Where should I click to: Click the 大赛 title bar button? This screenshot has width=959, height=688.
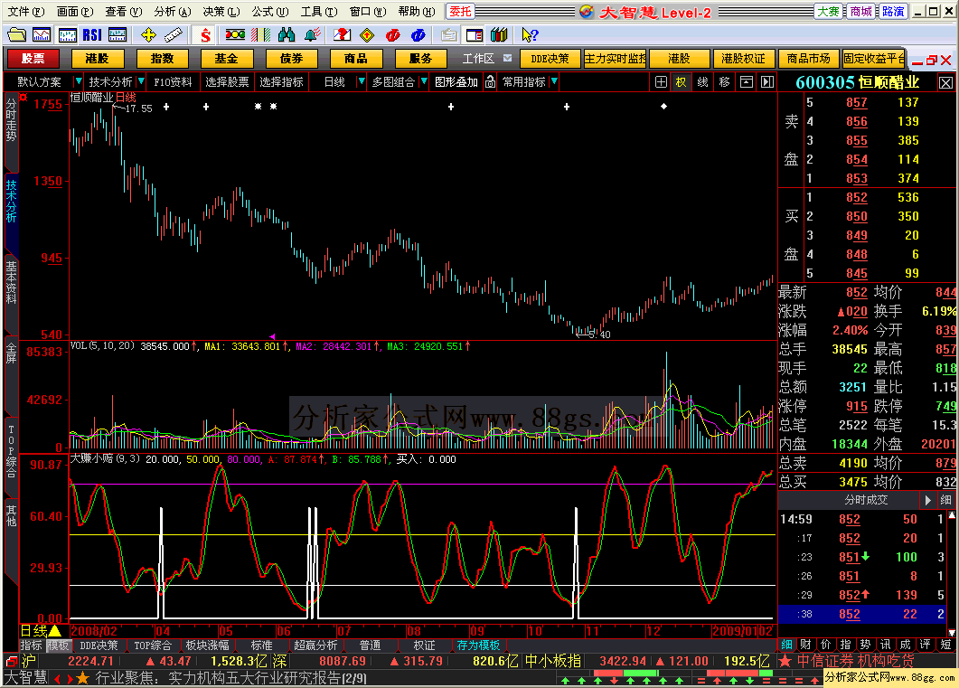point(828,11)
